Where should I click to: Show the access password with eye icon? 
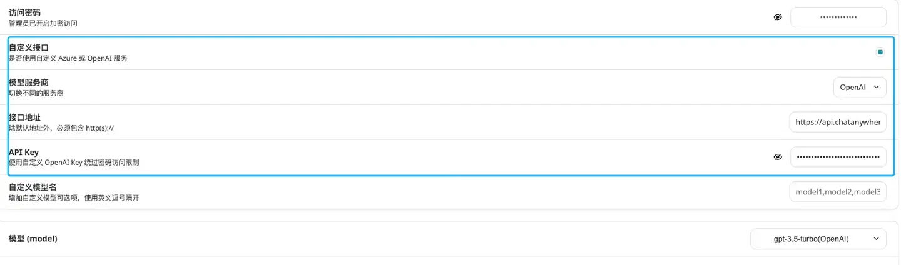(x=778, y=17)
